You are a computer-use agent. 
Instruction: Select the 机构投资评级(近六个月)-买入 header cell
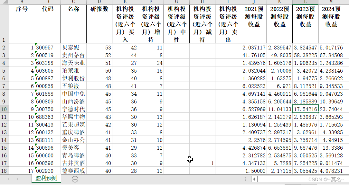coord(125,24)
